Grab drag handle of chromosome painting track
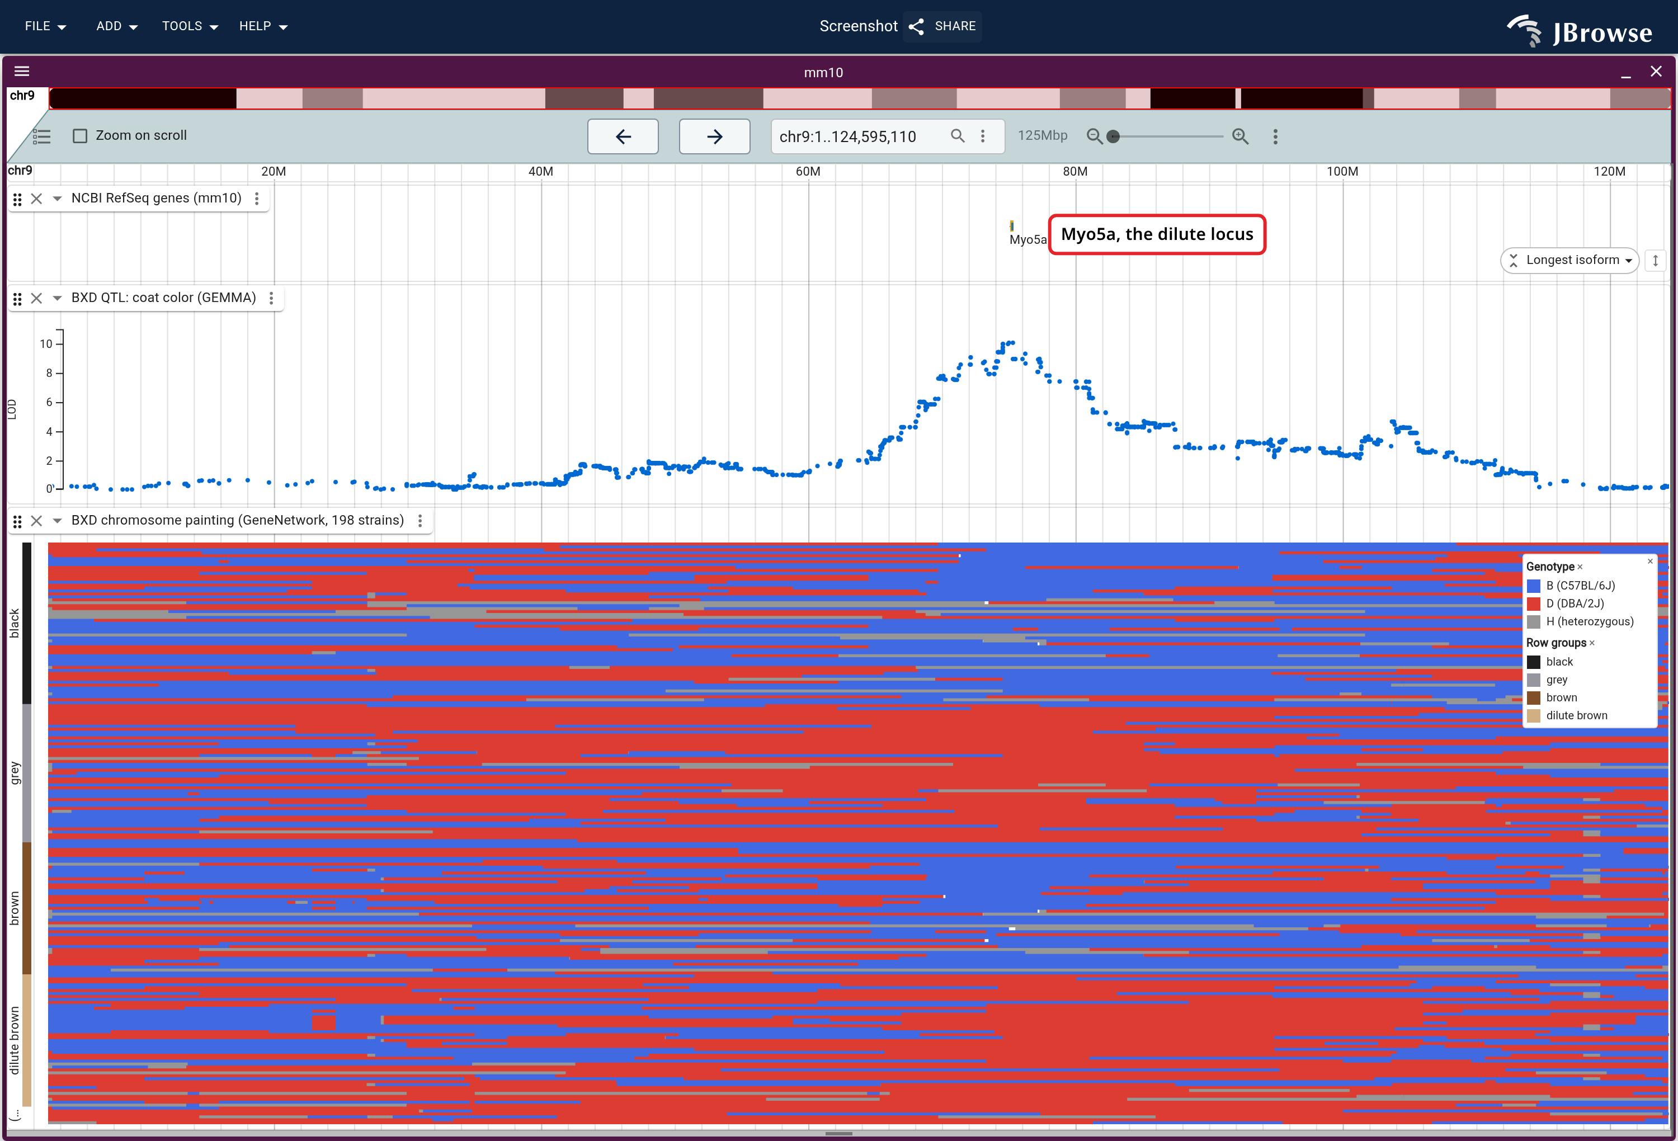Image resolution: width=1678 pixels, height=1141 pixels. coord(17,521)
